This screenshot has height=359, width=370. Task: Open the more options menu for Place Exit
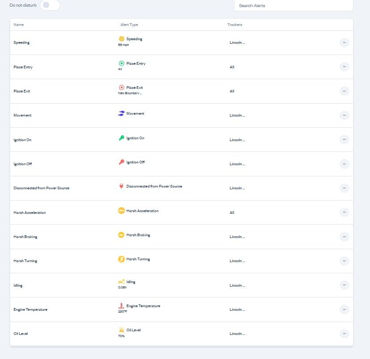[344, 91]
